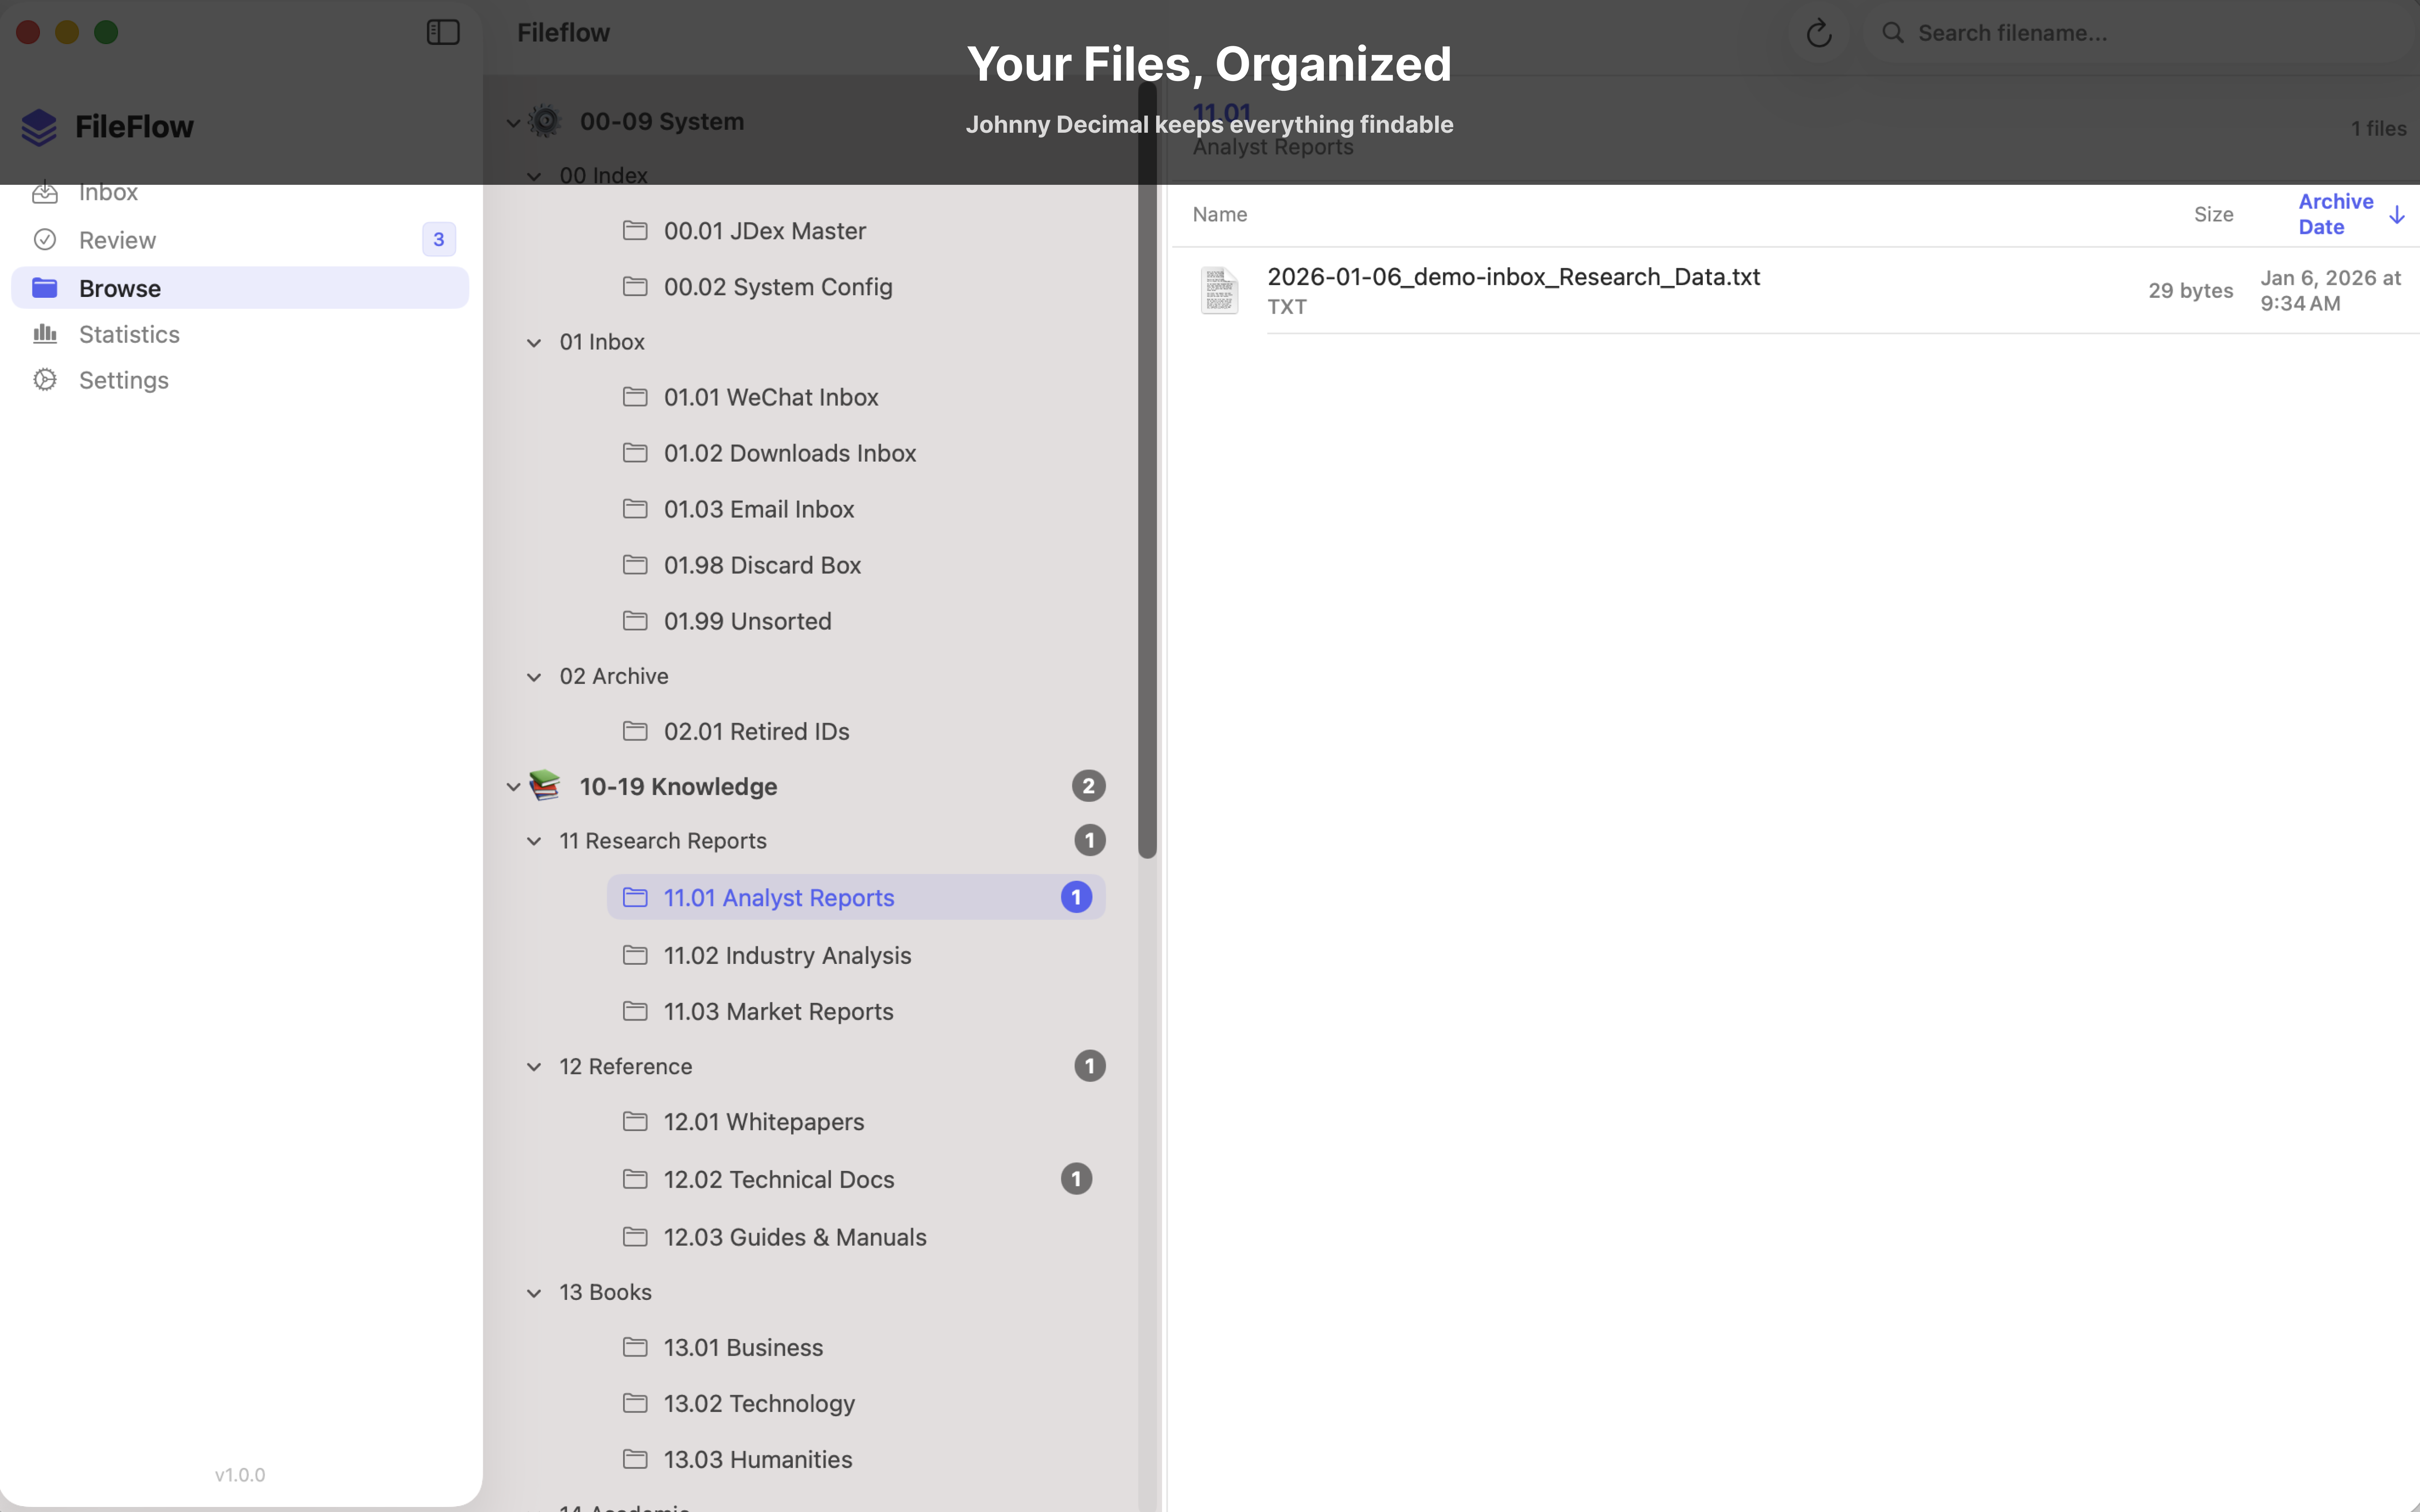The height and width of the screenshot is (1512, 2420).
Task: Select the Statistics bar-chart icon
Action: (x=45, y=333)
